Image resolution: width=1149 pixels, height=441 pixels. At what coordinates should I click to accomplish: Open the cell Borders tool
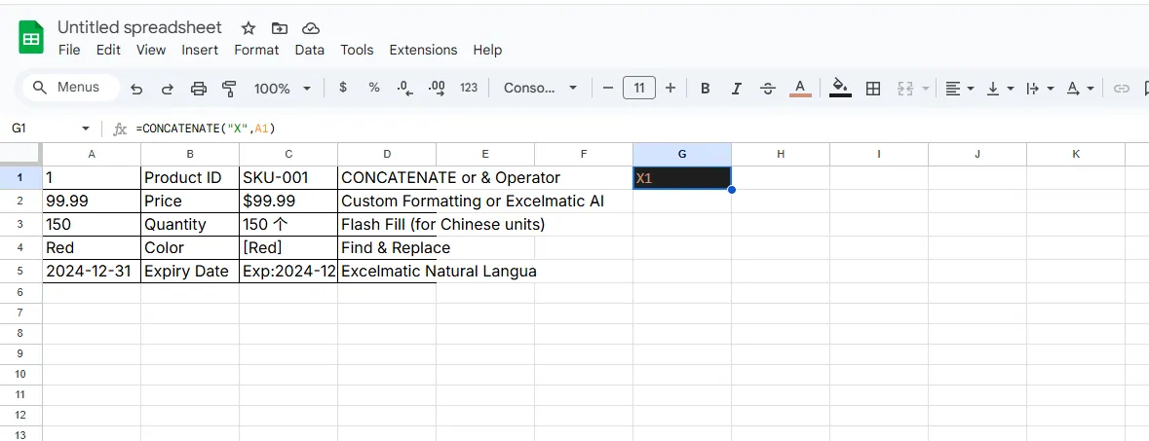click(x=873, y=89)
